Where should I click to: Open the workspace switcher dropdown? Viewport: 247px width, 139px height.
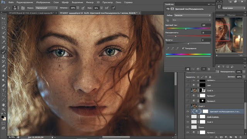(x=234, y=8)
